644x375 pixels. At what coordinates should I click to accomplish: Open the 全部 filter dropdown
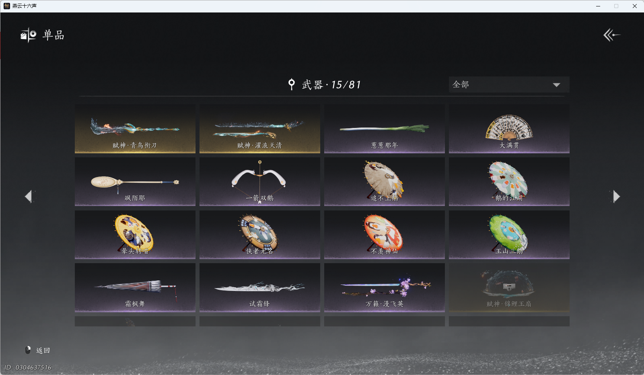[509, 84]
